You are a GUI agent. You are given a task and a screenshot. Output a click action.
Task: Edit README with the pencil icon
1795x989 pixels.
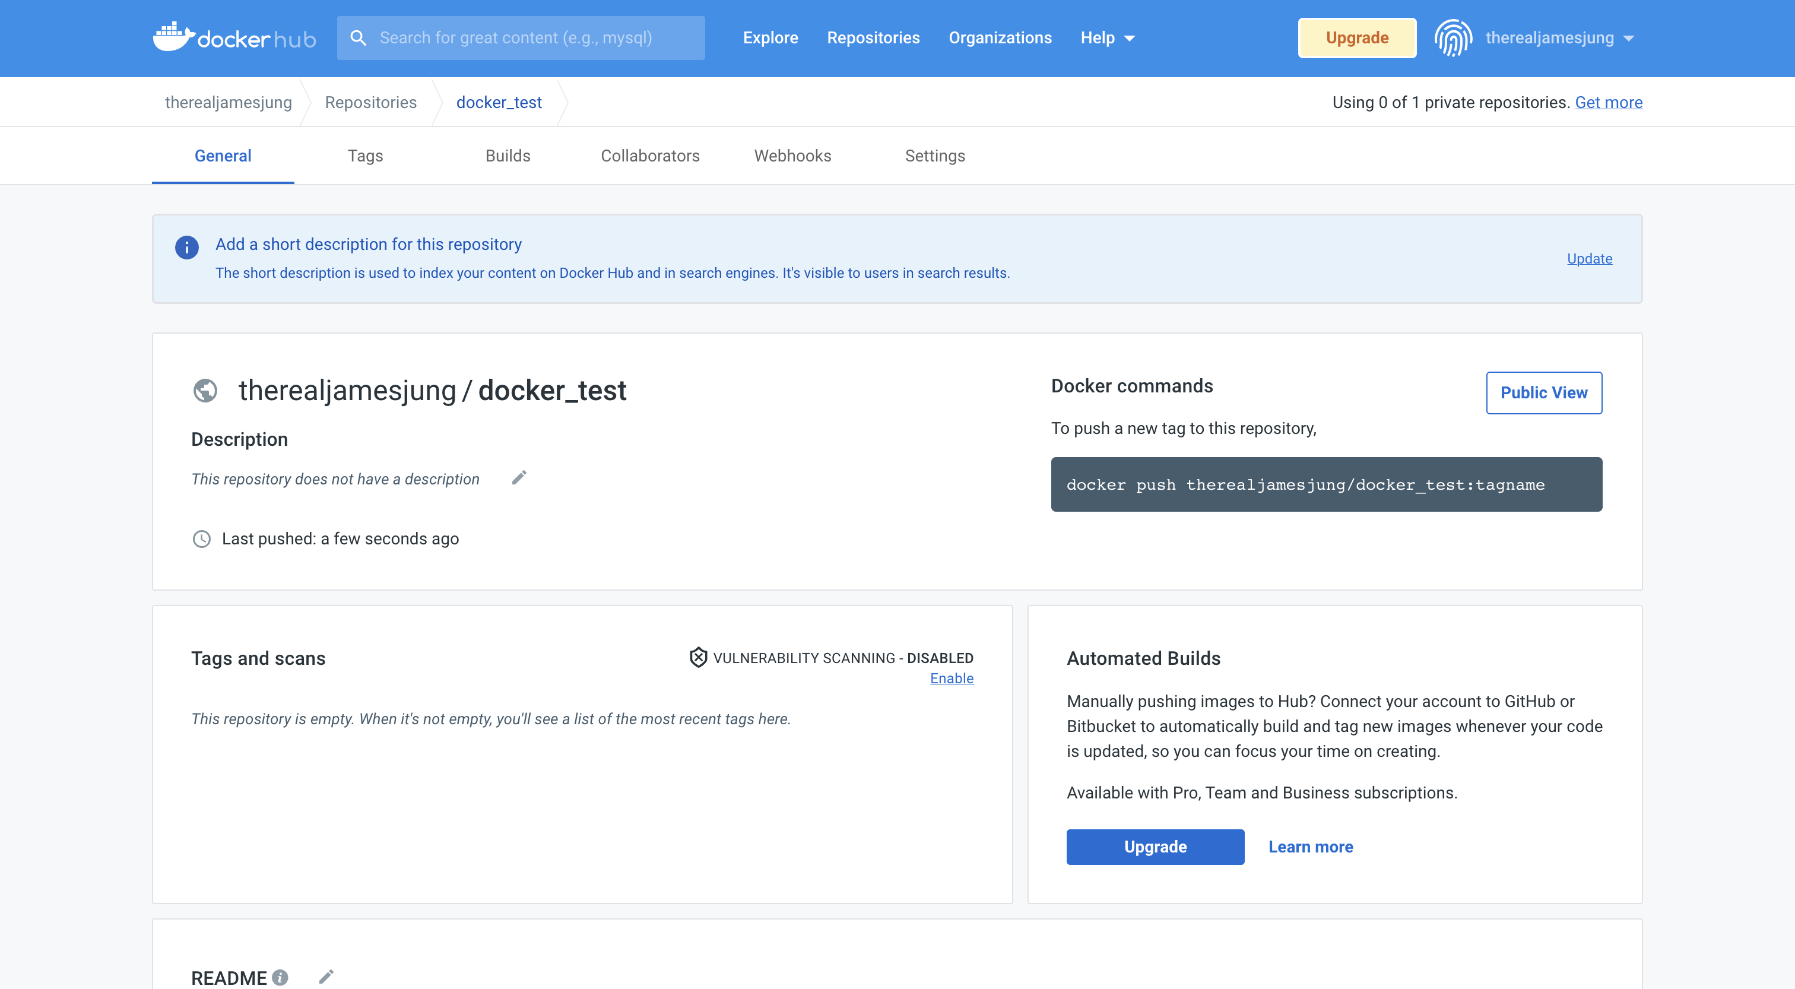point(326,977)
